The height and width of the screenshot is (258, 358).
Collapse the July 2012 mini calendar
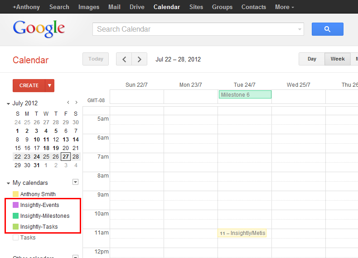click(8, 103)
